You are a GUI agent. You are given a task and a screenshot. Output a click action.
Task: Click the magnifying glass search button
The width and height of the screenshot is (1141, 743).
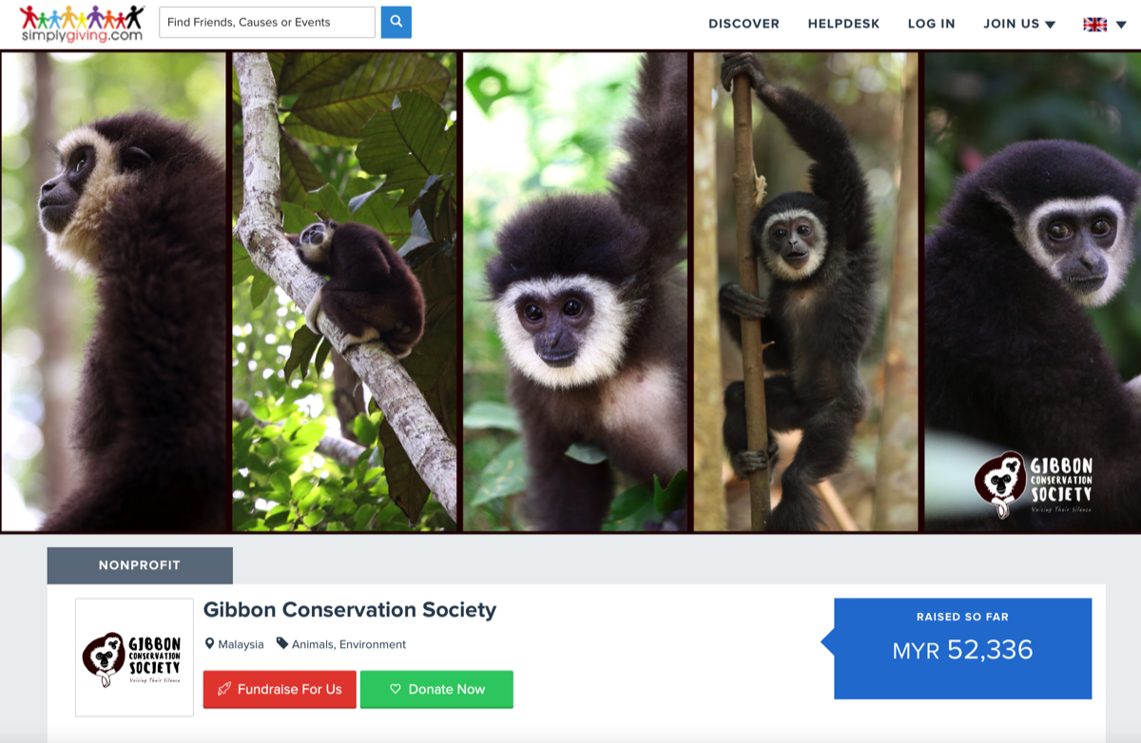(396, 22)
